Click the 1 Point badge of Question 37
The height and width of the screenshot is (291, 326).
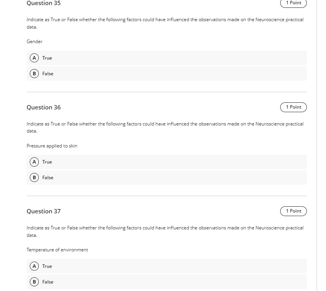[x=293, y=211]
